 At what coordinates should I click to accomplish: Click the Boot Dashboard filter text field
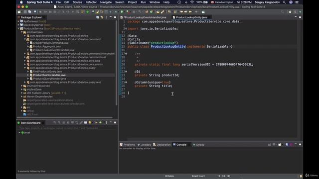(x=67, y=128)
